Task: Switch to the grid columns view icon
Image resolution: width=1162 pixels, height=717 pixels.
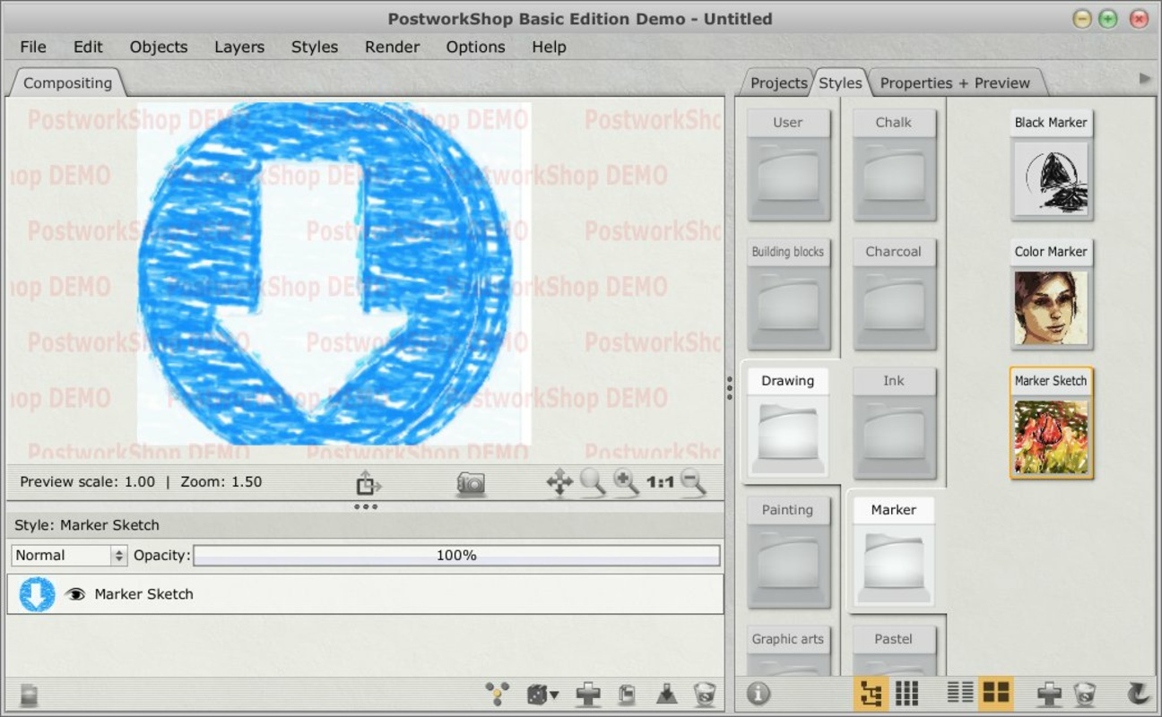Action: coord(907,693)
